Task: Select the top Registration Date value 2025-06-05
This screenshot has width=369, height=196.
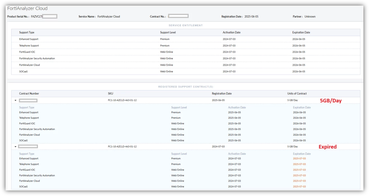Action: click(251, 16)
